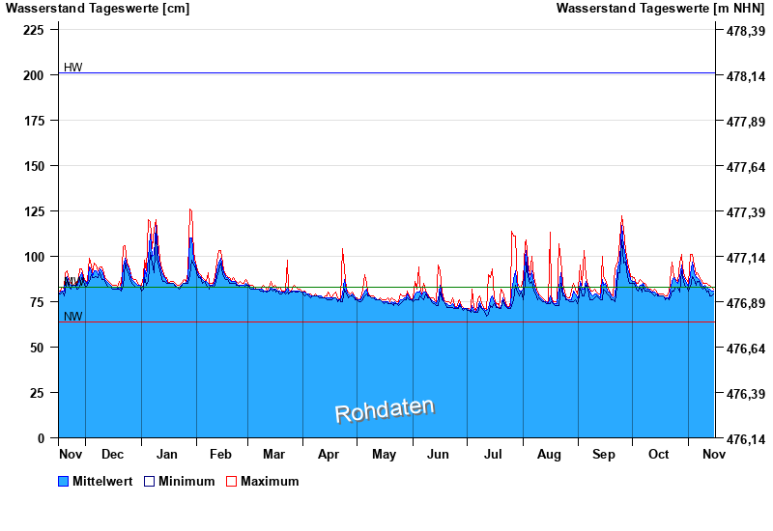The width and height of the screenshot is (773, 531).
Task: Select the Dec month label
Action: pos(112,454)
